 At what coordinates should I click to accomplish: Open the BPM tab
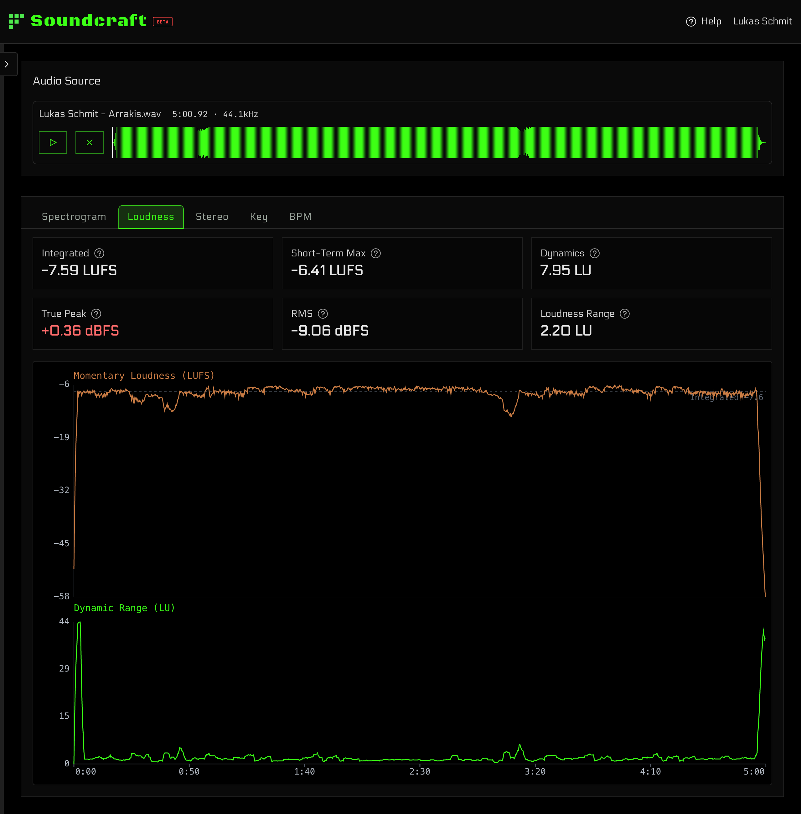300,217
